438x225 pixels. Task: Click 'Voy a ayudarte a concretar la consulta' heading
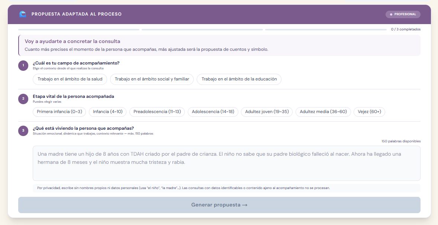[73, 41]
